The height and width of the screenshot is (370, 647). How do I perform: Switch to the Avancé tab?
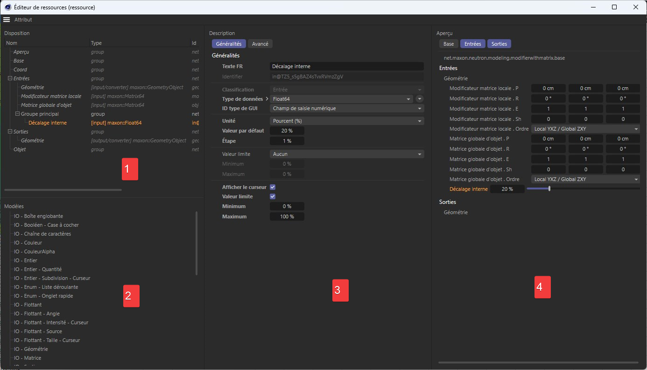pos(260,44)
